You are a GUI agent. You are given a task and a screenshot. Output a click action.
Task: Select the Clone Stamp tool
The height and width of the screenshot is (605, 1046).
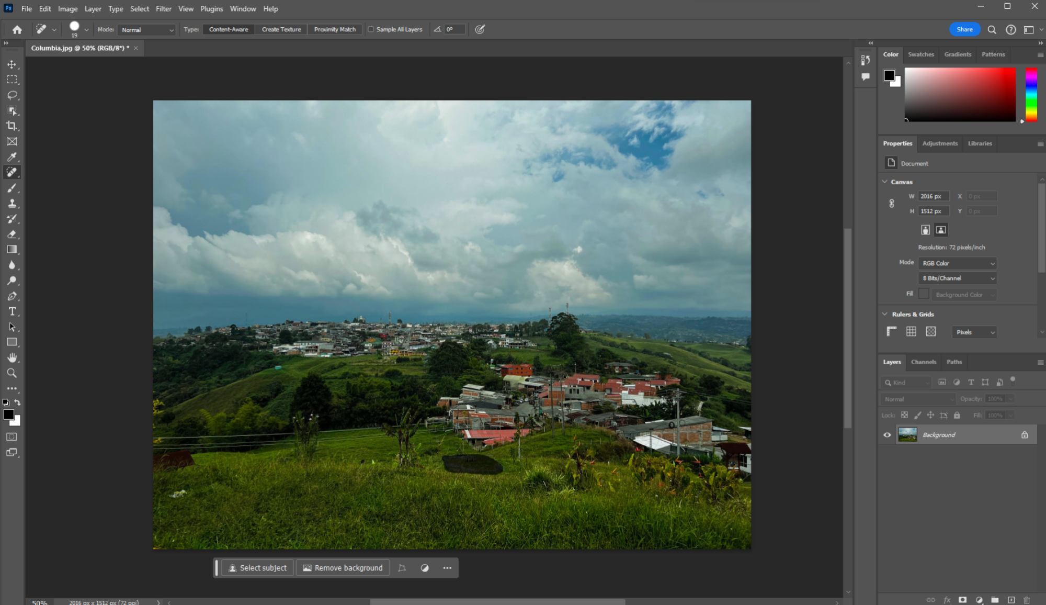click(x=12, y=203)
